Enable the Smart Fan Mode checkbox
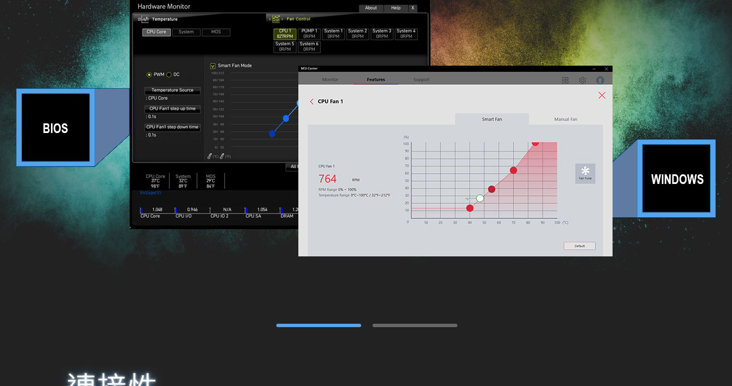732x386 pixels. [x=213, y=66]
